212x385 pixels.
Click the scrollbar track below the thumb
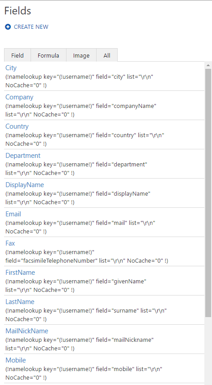208,351
